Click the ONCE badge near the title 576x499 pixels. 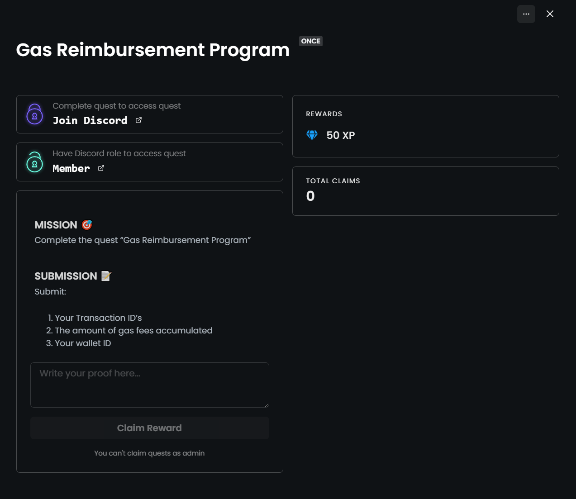pos(311,41)
